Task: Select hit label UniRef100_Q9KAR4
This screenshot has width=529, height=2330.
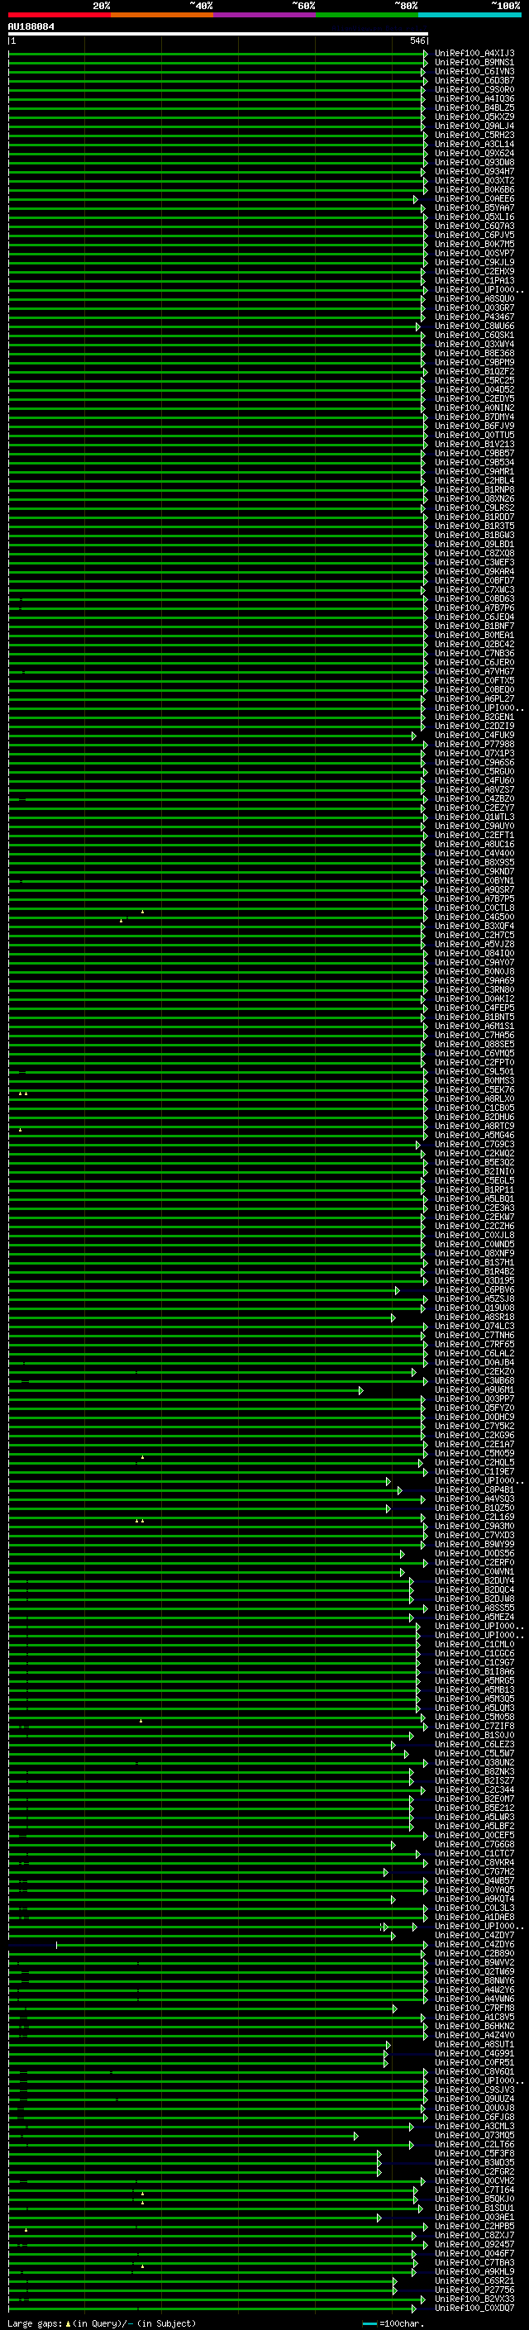Action: (x=474, y=572)
